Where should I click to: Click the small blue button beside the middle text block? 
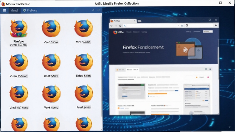point(177,91)
